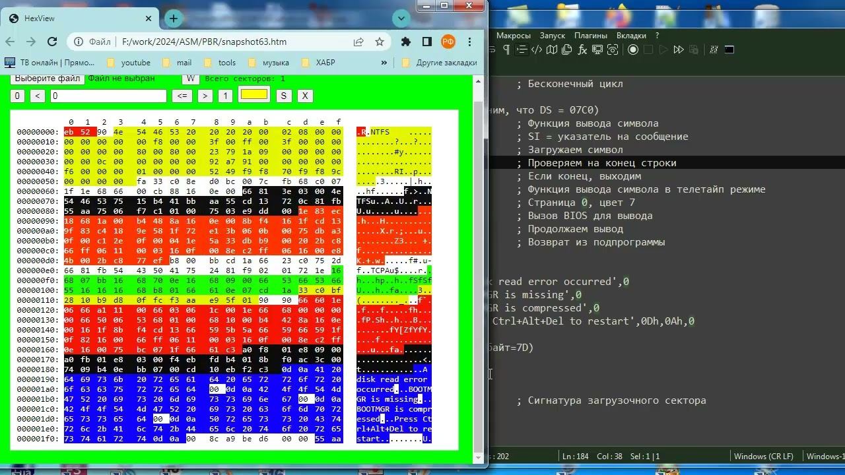Viewport: 845px width, 475px height.
Task: Open the tab search dropdown
Action: coord(401,18)
